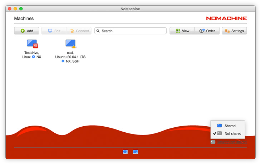Click the NoMachine logo
The height and width of the screenshot is (164, 261).
click(226, 18)
